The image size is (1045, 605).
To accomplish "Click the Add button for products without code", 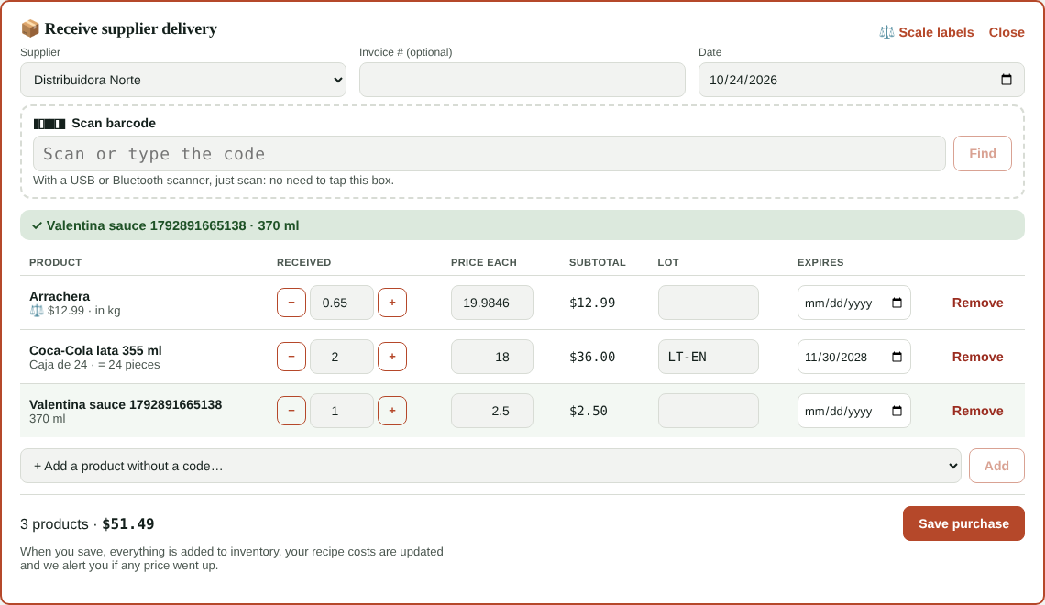I will (996, 466).
